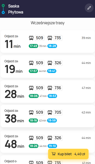Load earlier routes via Wcześniejsze trasy
The image size is (95, 164).
point(48,23)
